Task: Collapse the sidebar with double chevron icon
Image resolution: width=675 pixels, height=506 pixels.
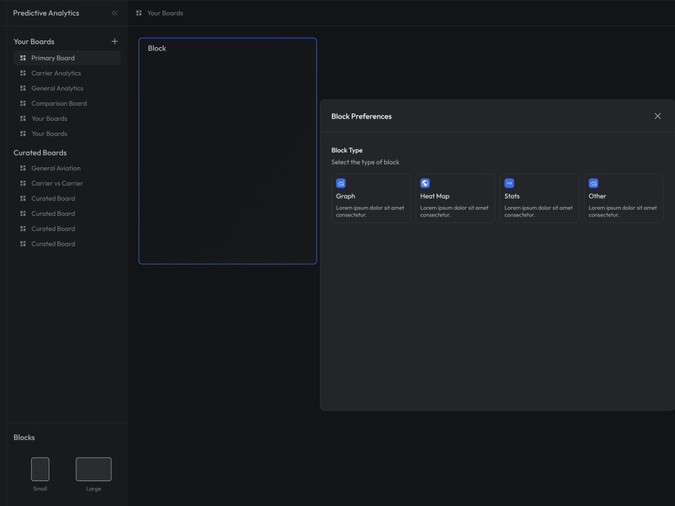Action: click(115, 13)
